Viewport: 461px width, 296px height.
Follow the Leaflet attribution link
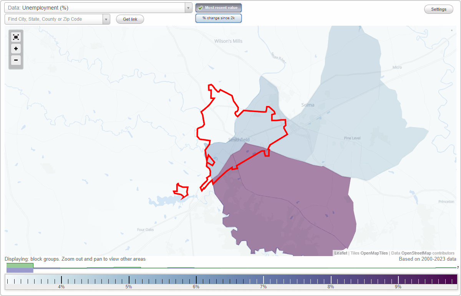[341, 253]
